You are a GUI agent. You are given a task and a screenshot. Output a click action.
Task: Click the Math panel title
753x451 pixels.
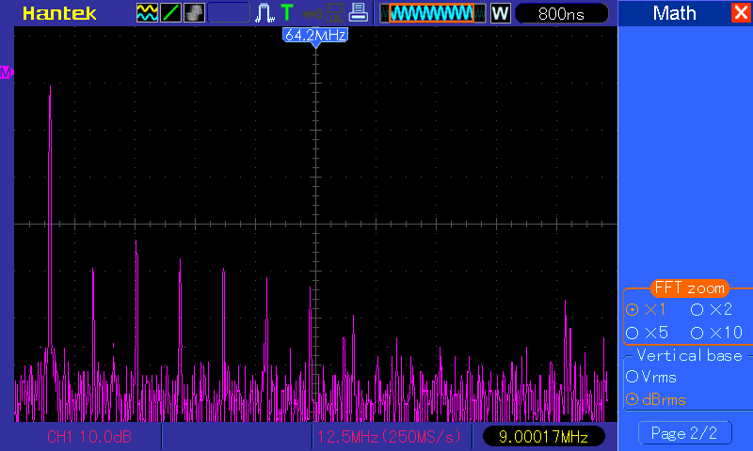pos(674,13)
